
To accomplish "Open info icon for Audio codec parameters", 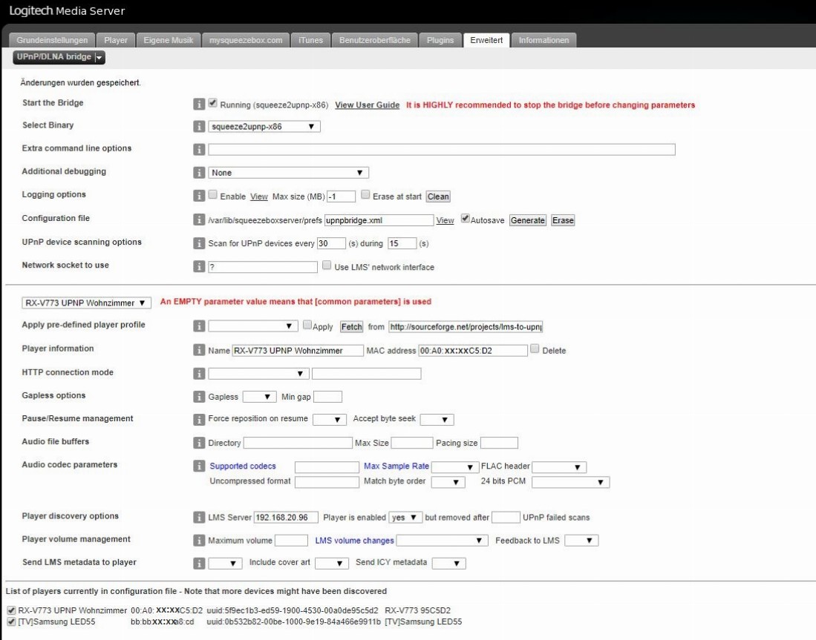I will 199,466.
